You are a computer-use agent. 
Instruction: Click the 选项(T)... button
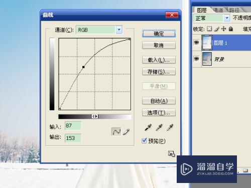[159, 113]
